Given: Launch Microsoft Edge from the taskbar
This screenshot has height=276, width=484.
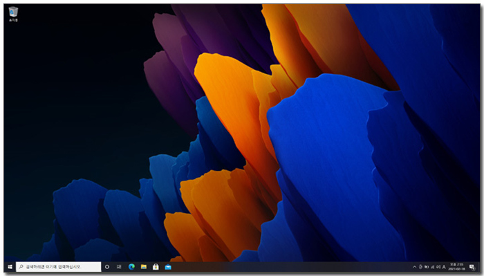Looking at the screenshot, I should (x=131, y=267).
